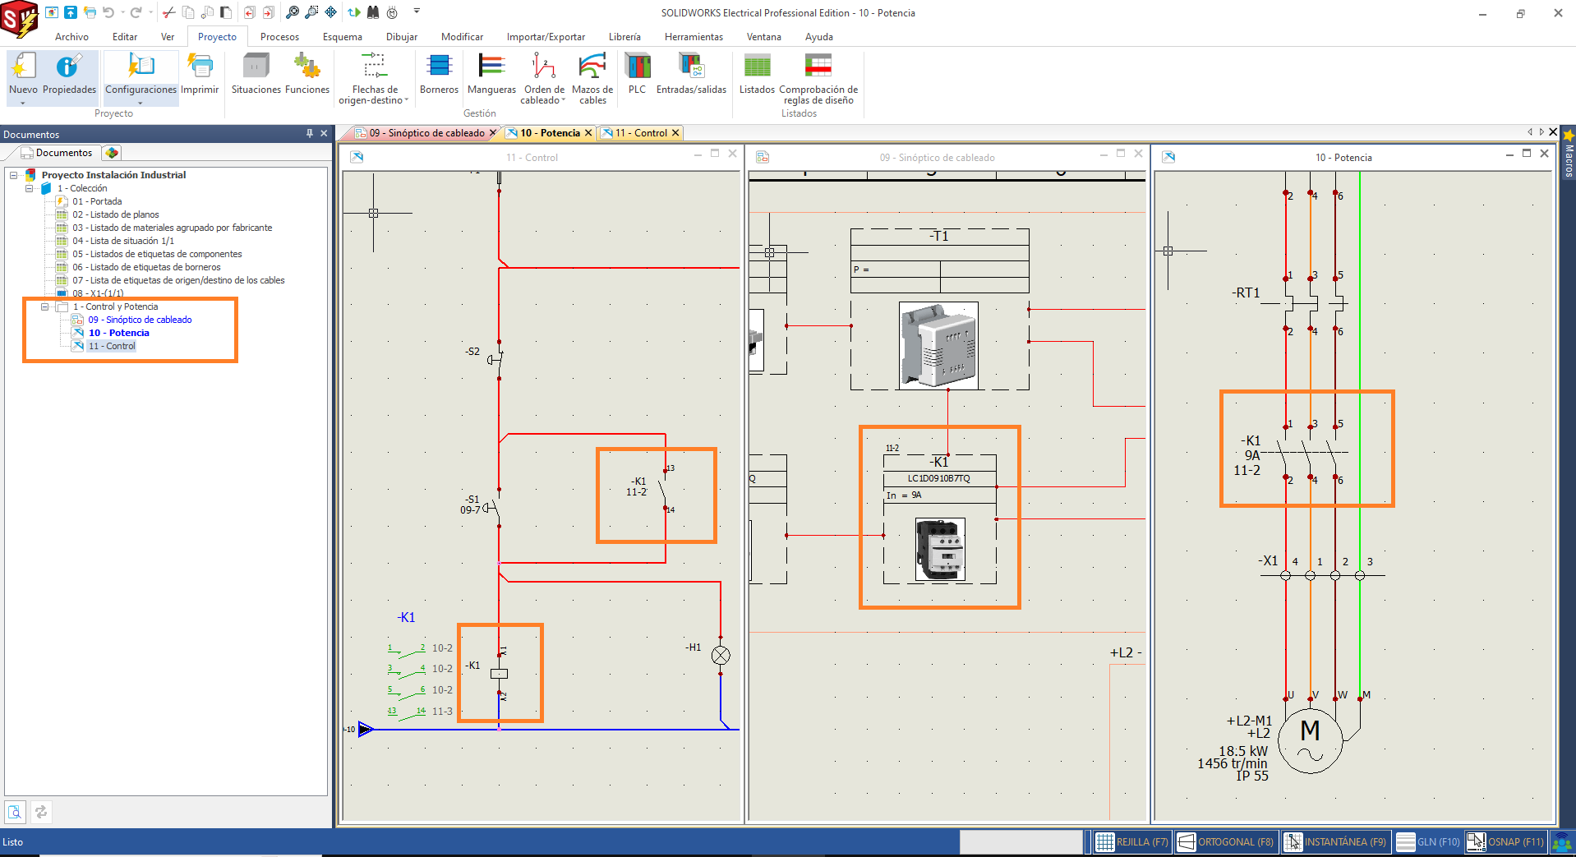The width and height of the screenshot is (1576, 857).
Task: Open the 11 - Control document tab
Action: [x=640, y=132]
